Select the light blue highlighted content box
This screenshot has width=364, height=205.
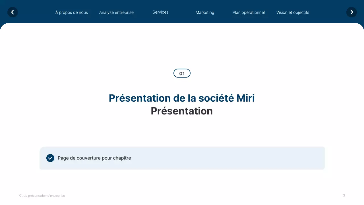pyautogui.click(x=182, y=158)
